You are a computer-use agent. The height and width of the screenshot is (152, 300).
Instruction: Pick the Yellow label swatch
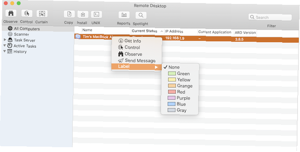tap(172, 80)
